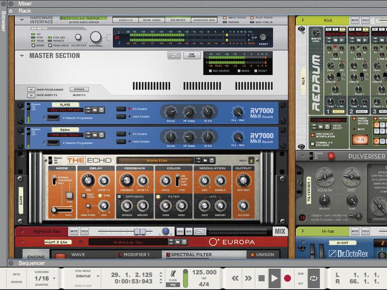The image size is (387, 290).
Task: Collapse the Master Section device
Action: [22, 56]
